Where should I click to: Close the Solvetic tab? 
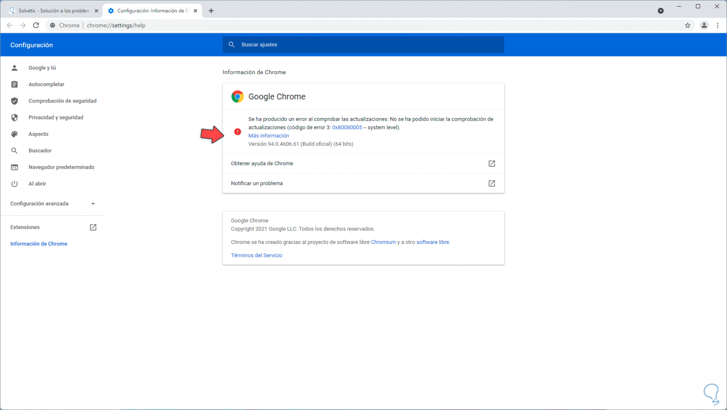coord(96,11)
